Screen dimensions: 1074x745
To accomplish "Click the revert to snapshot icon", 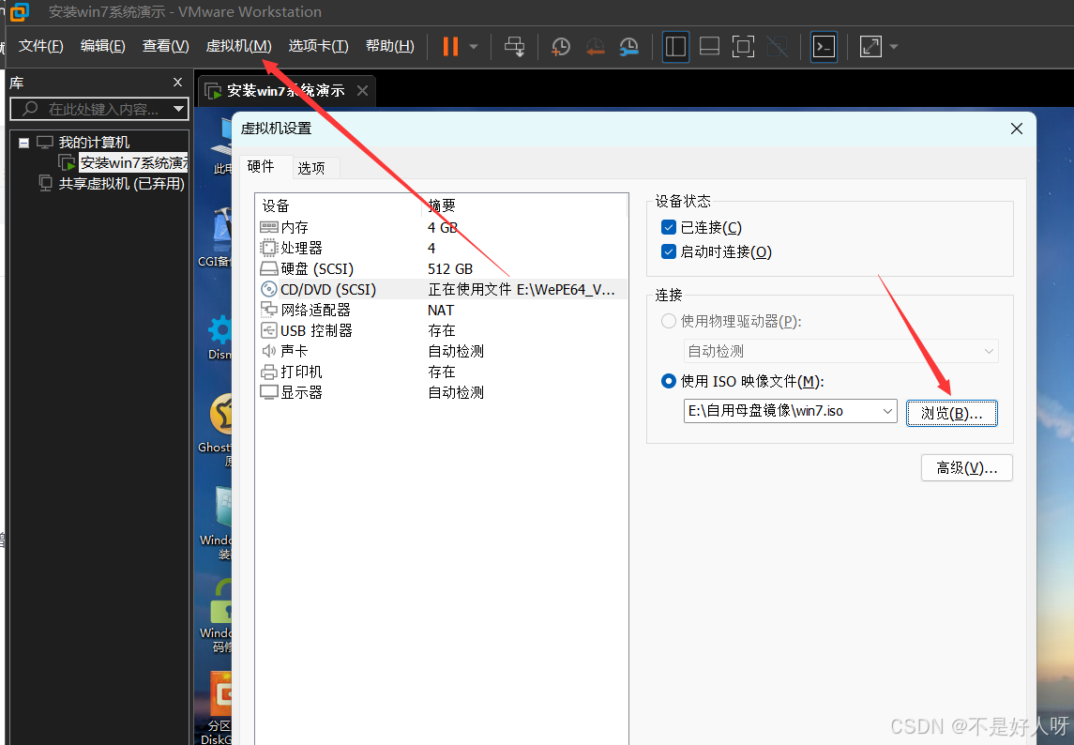I will pyautogui.click(x=595, y=47).
